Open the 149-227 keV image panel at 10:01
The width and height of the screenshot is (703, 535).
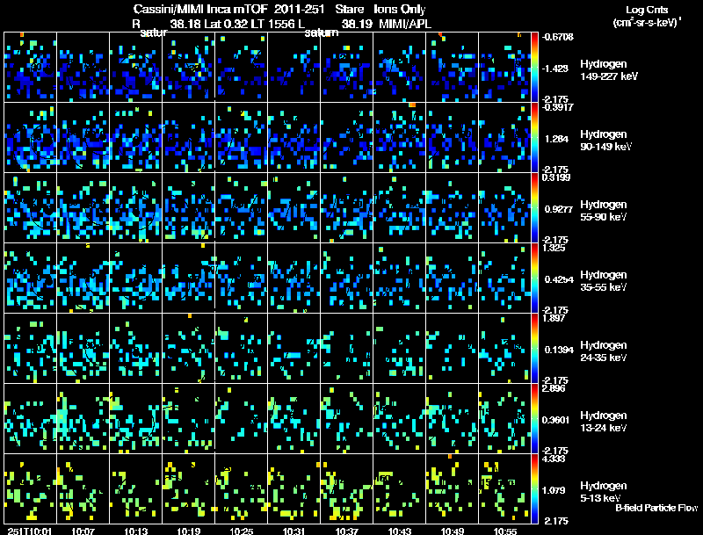(x=31, y=67)
